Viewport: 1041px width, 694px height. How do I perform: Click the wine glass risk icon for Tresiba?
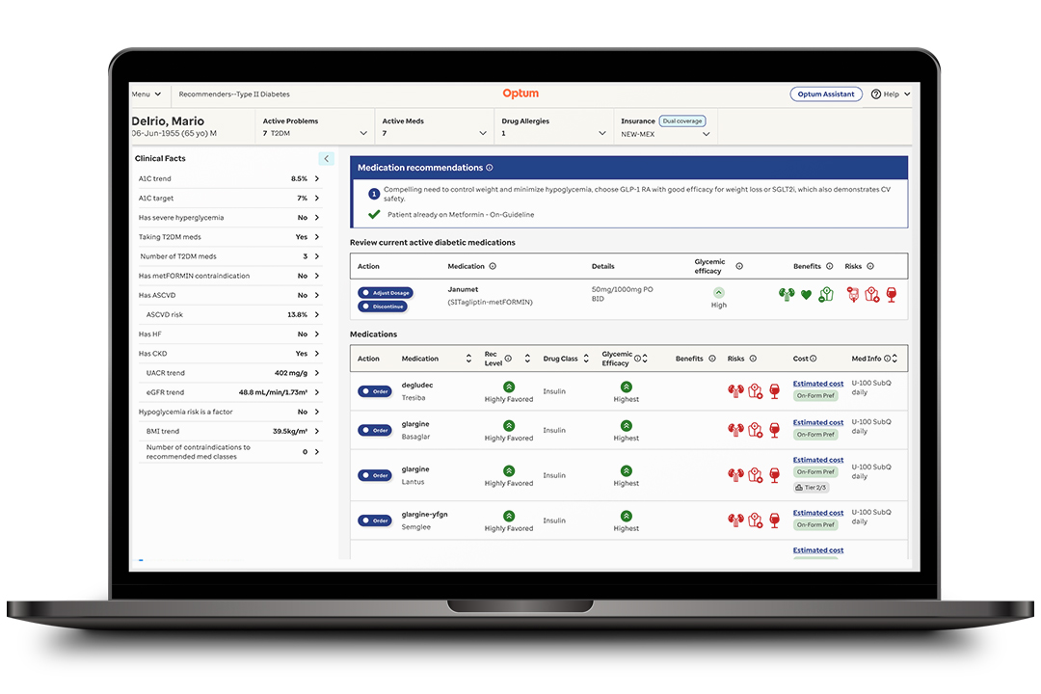(774, 391)
